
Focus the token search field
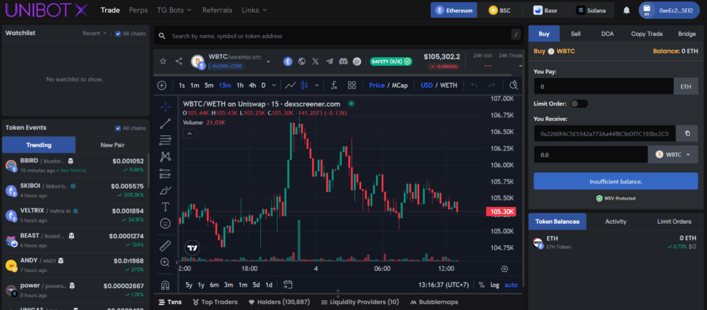pos(337,36)
